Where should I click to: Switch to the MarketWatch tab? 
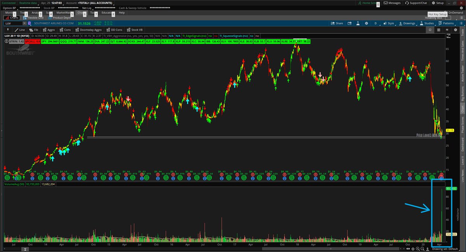(x=64, y=13)
